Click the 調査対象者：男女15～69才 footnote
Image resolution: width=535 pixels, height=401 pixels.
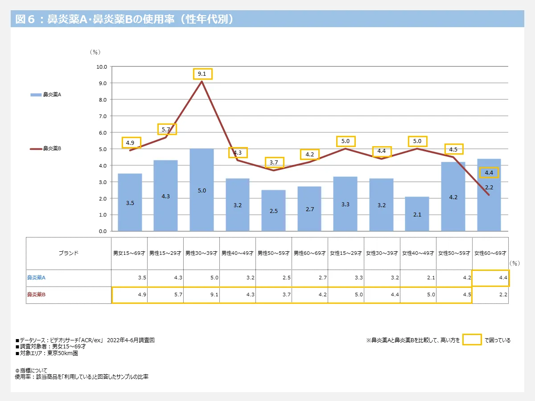point(50,347)
